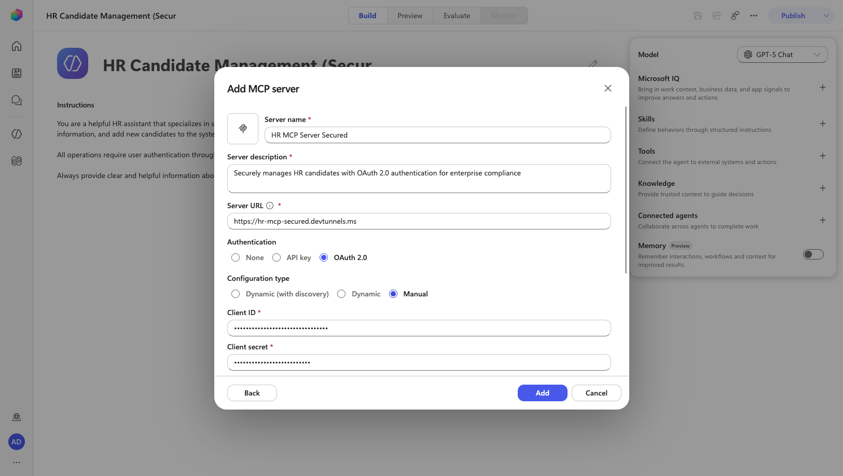Select OAuth 2.0 authentication
Image resolution: width=843 pixels, height=476 pixels.
tap(324, 257)
